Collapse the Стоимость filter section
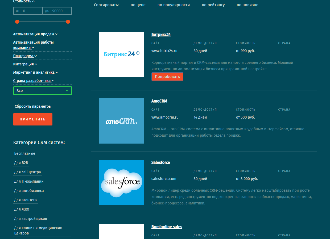 tap(24, 1)
